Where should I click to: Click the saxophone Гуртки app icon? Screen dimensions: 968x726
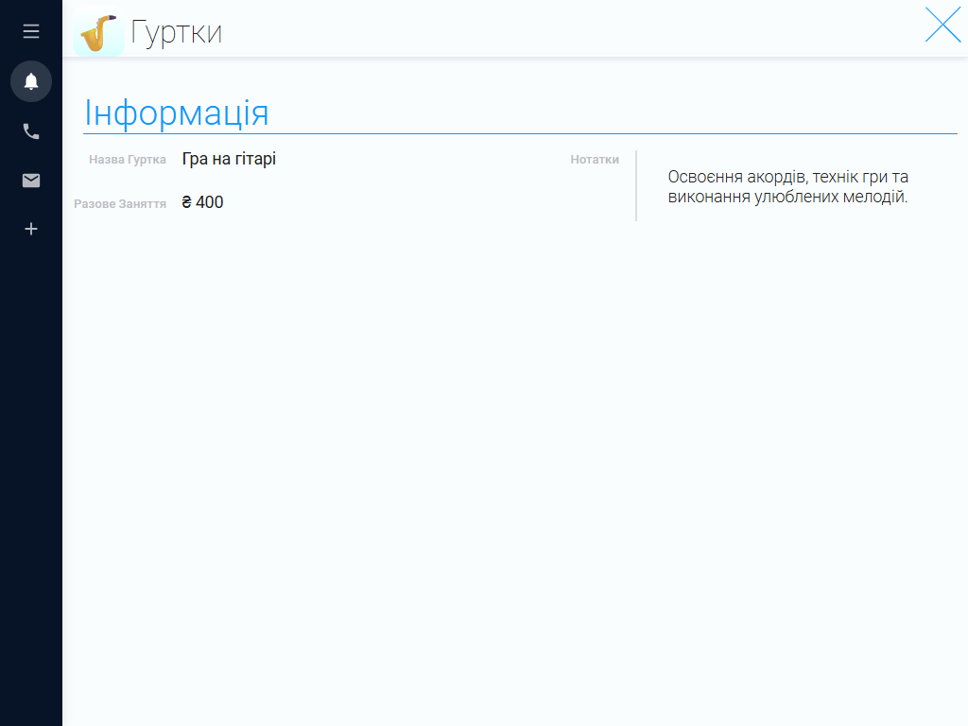[98, 33]
